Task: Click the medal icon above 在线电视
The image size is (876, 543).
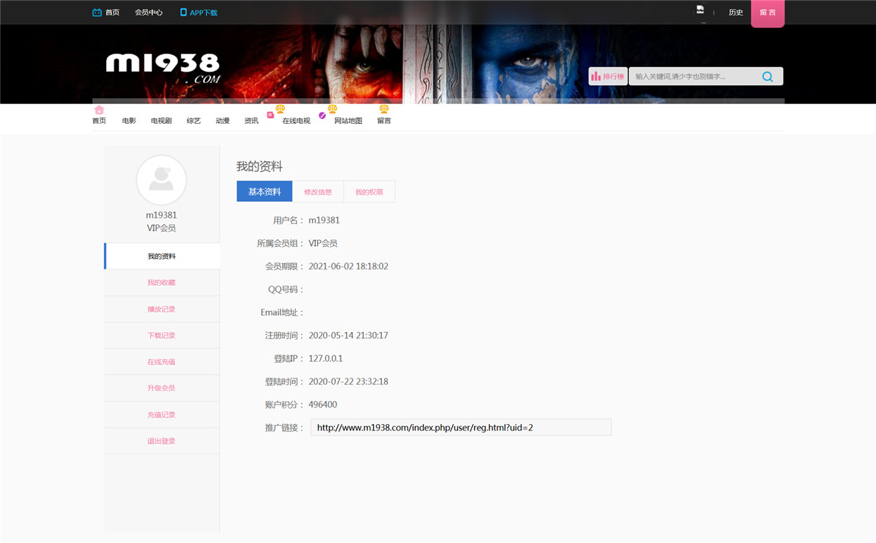Action: [x=280, y=109]
